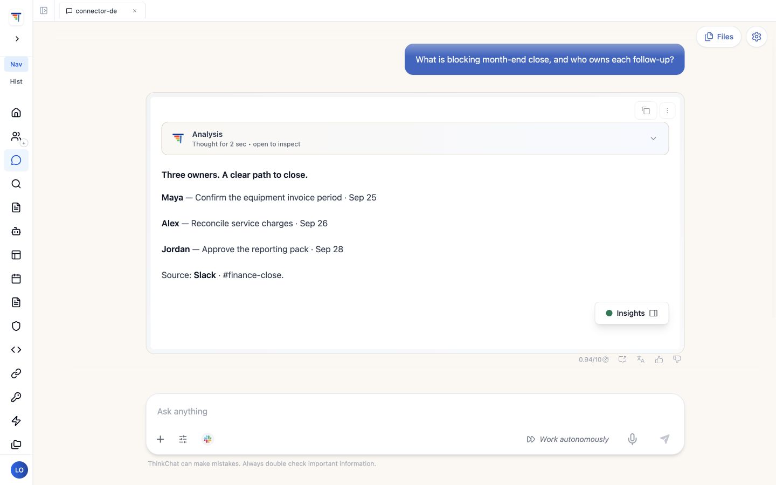Screen dimensions: 776x485
Task: Click the 0.94/10 usage indicator
Action: click(x=593, y=359)
